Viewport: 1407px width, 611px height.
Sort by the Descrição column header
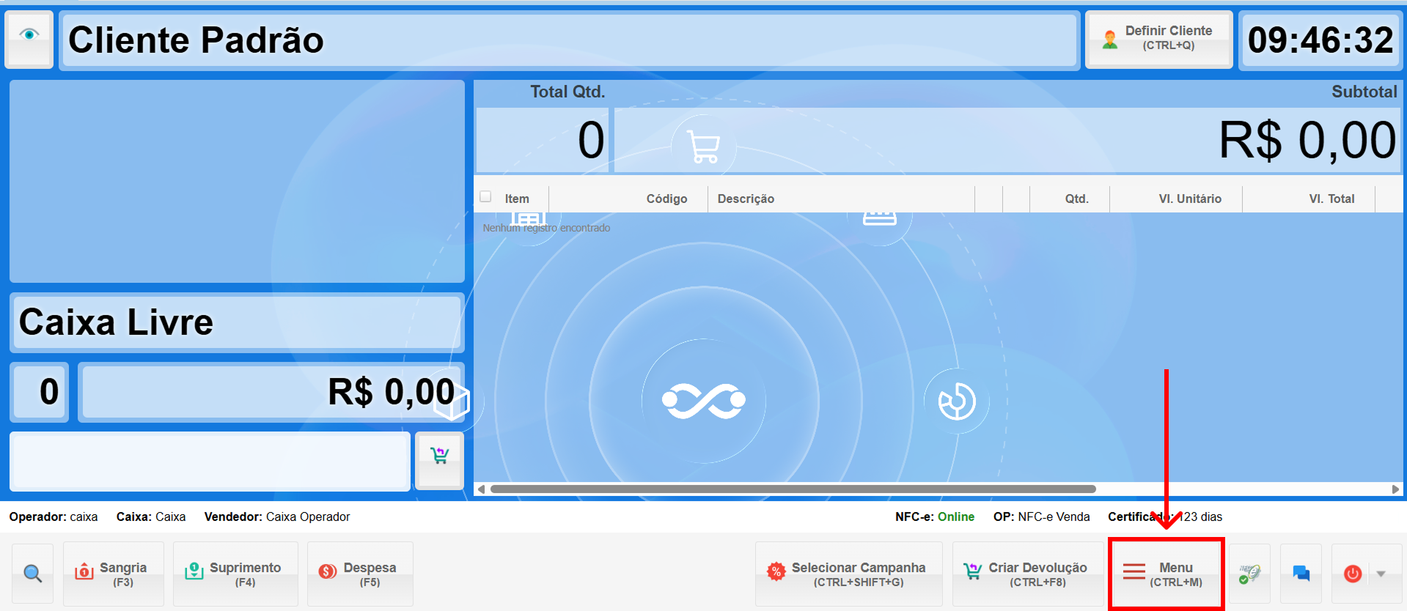click(x=746, y=199)
